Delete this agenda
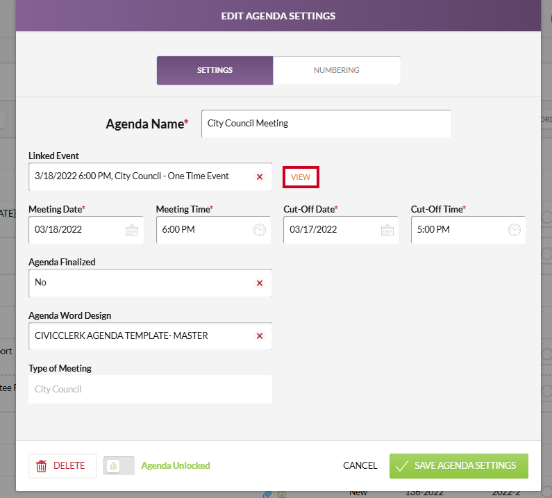 pos(62,465)
